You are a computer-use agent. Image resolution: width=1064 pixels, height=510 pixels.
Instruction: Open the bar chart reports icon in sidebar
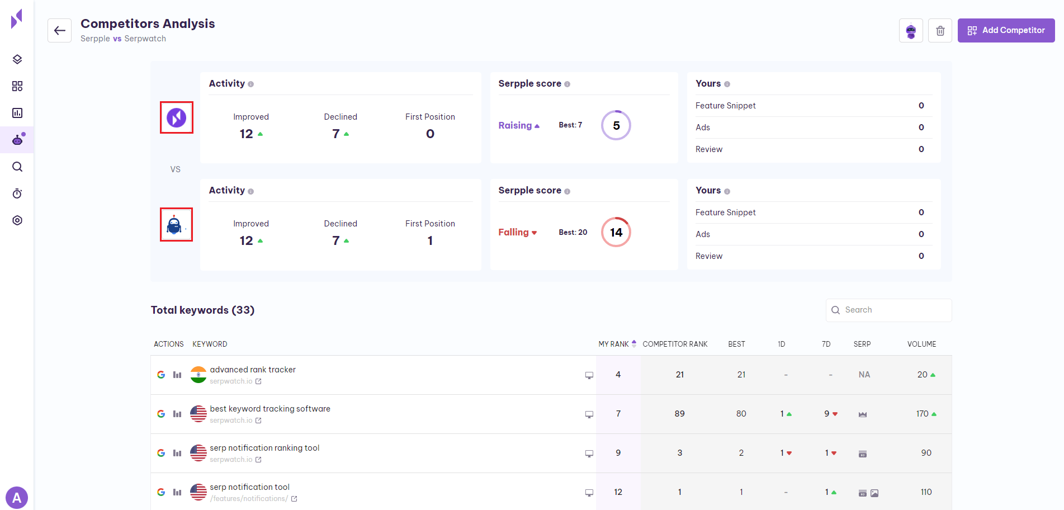pos(17,113)
